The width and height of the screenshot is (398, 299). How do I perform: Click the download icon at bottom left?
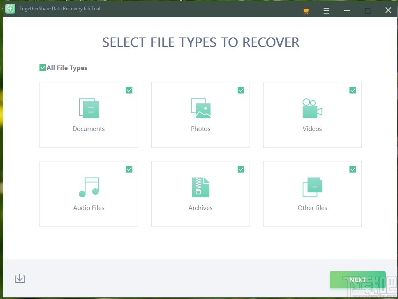(19, 278)
